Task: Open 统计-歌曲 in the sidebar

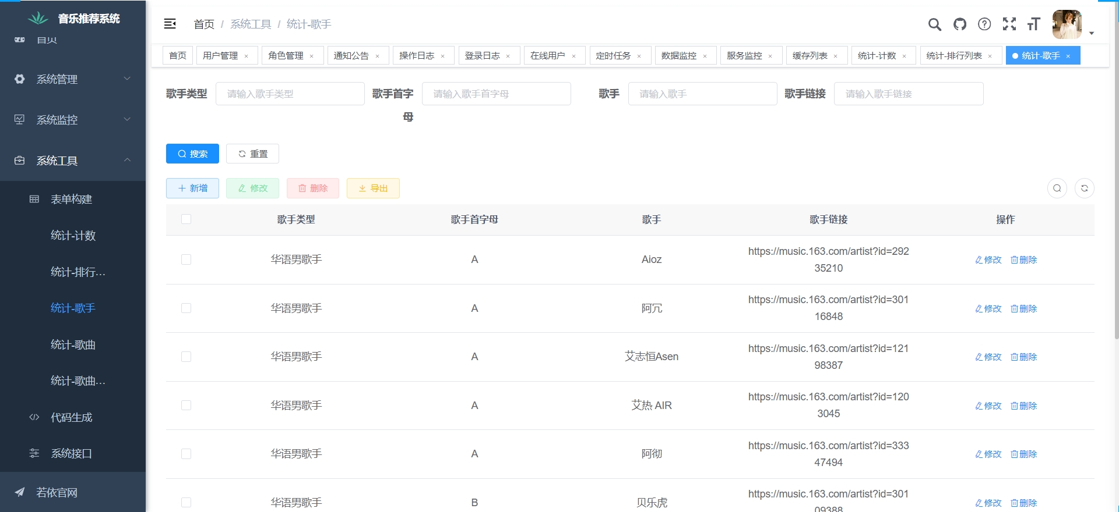Action: (x=73, y=345)
